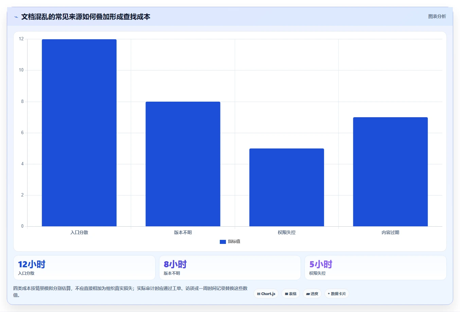Click the 指标值 legend label
The height and width of the screenshot is (312, 460).
click(234, 242)
